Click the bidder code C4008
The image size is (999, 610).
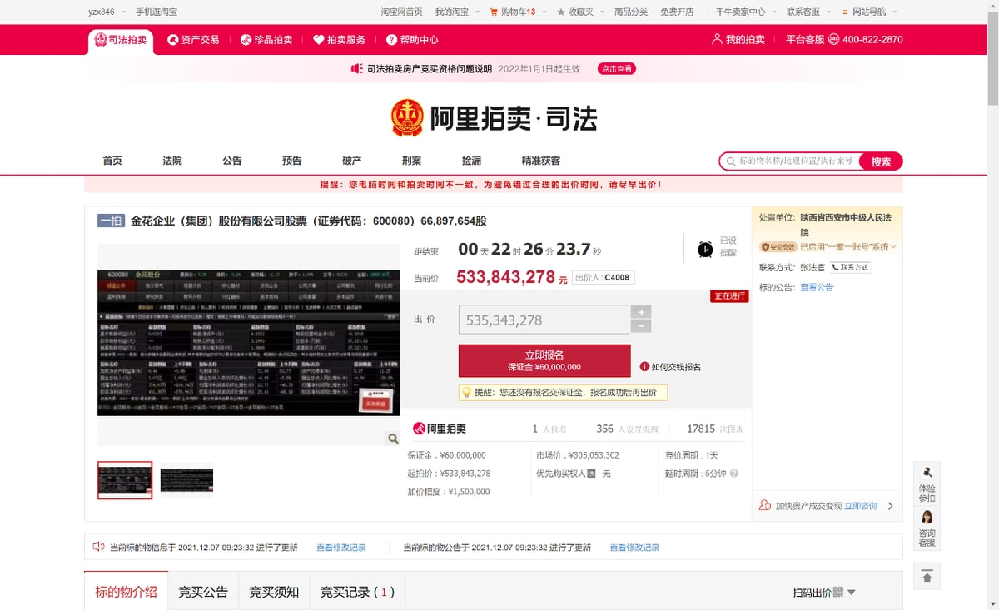(x=617, y=277)
